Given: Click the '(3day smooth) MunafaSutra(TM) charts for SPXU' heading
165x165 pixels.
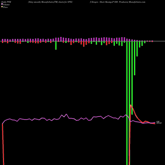Looking at the screenshot, I should [x=50, y=2].
